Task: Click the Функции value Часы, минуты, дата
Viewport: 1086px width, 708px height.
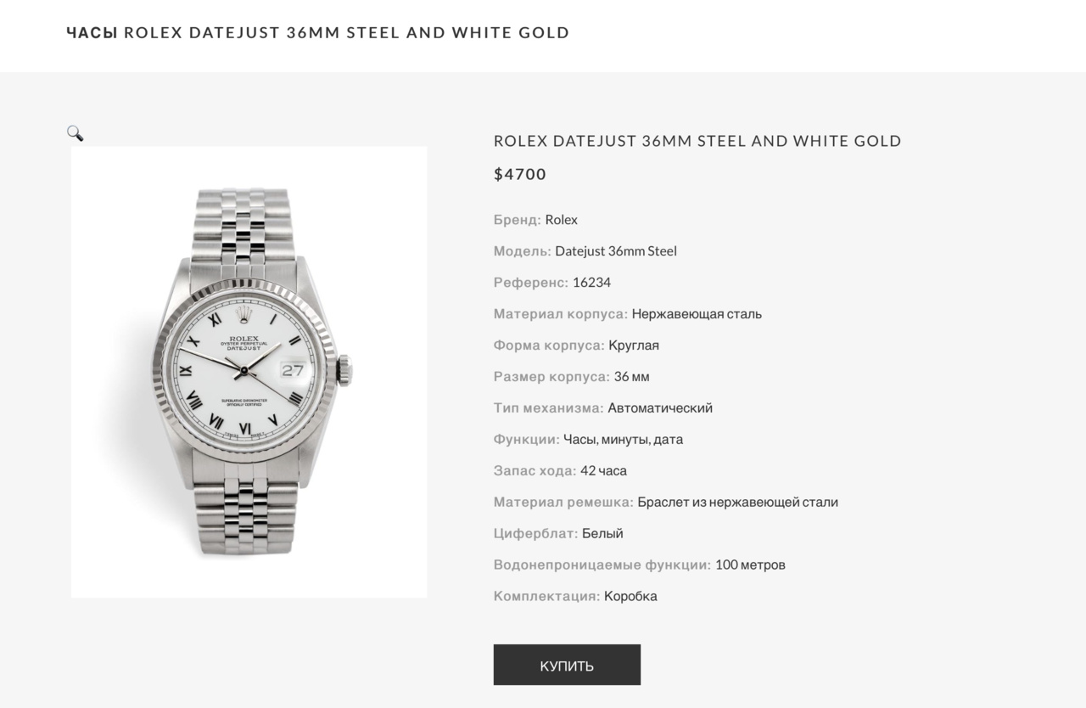Action: [623, 440]
